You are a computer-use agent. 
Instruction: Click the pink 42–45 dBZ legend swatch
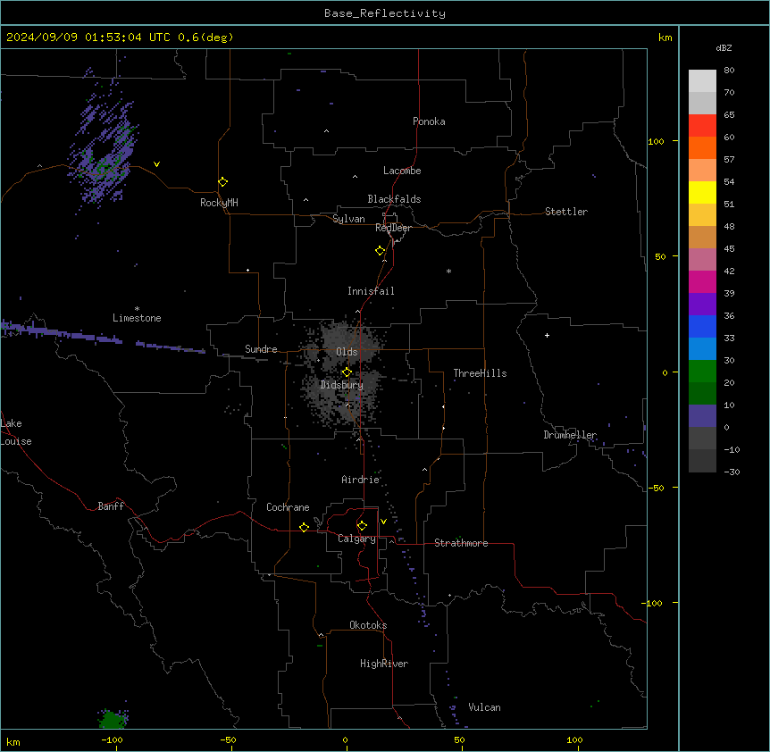(x=702, y=260)
